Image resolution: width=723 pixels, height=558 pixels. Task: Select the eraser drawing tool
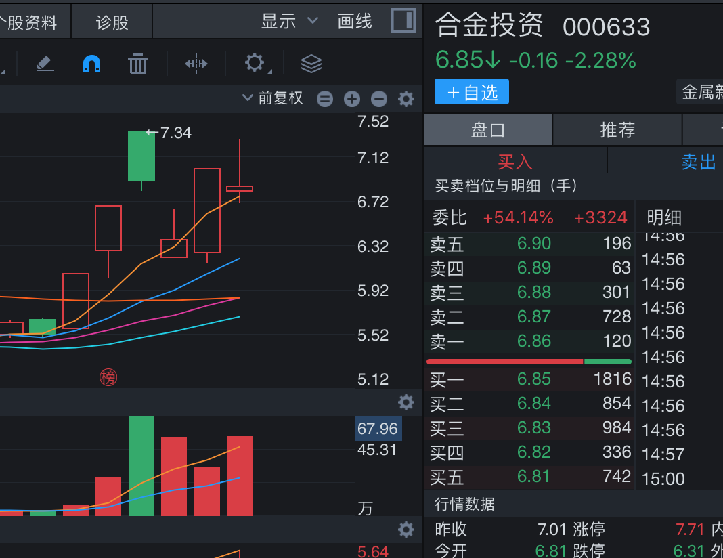tap(45, 64)
